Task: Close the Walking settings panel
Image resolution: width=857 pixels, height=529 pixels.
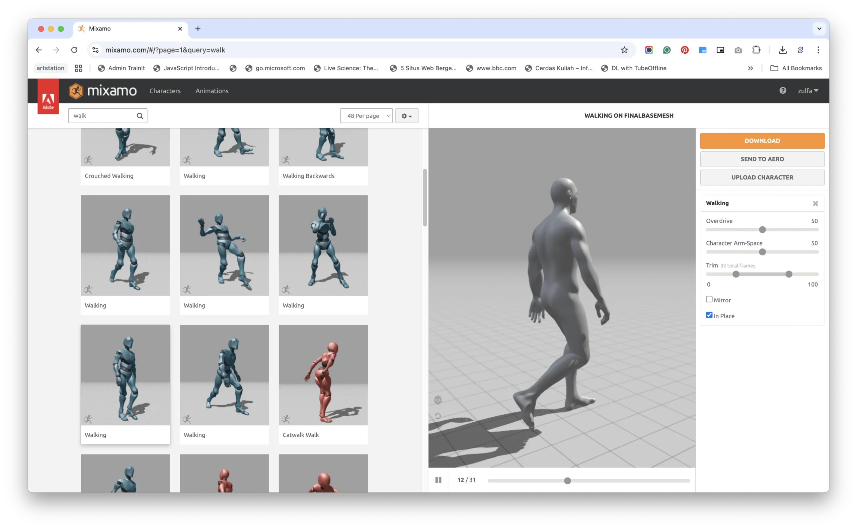Action: coord(815,204)
